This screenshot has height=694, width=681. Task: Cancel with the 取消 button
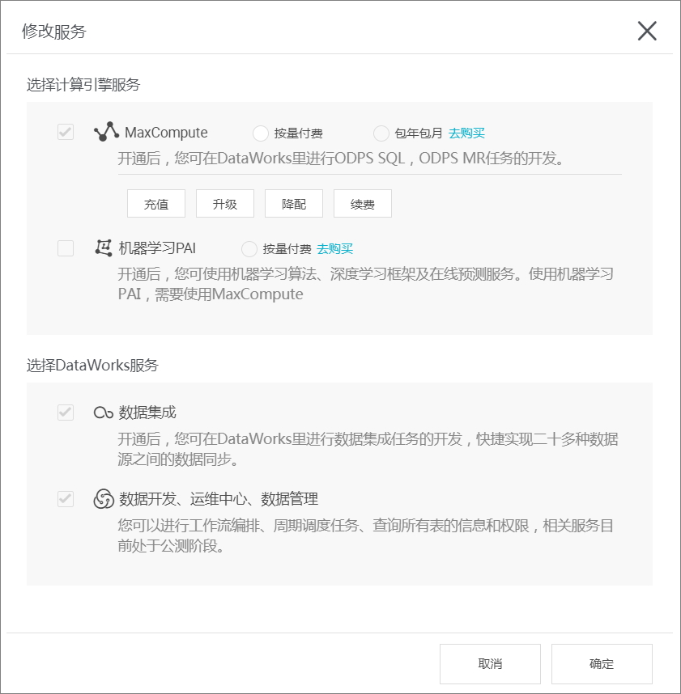490,663
